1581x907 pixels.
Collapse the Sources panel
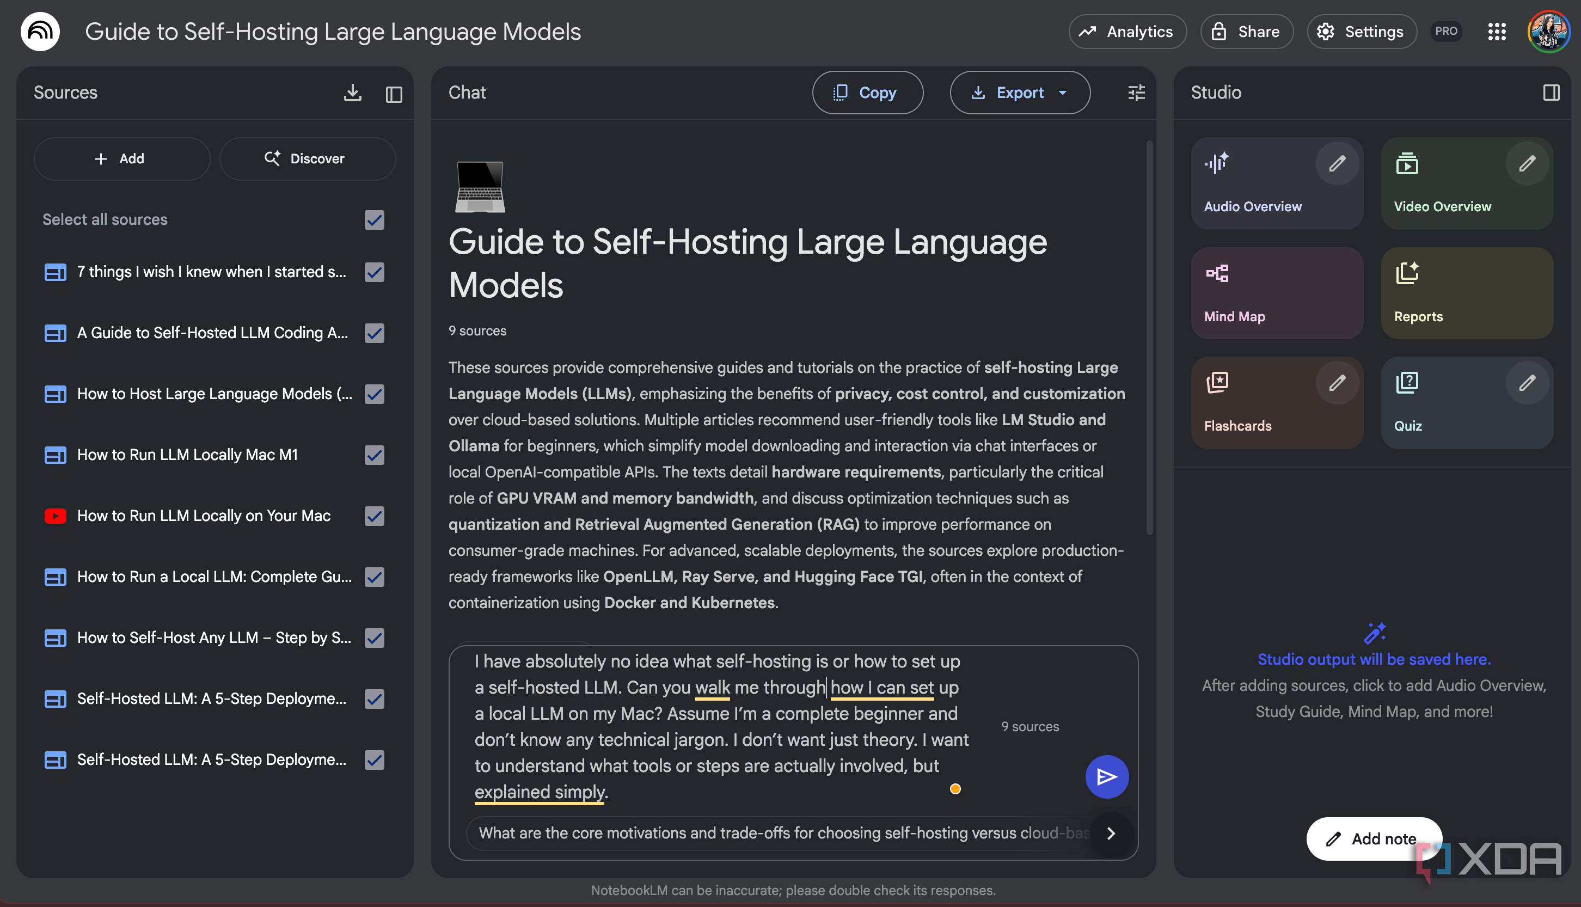click(394, 94)
